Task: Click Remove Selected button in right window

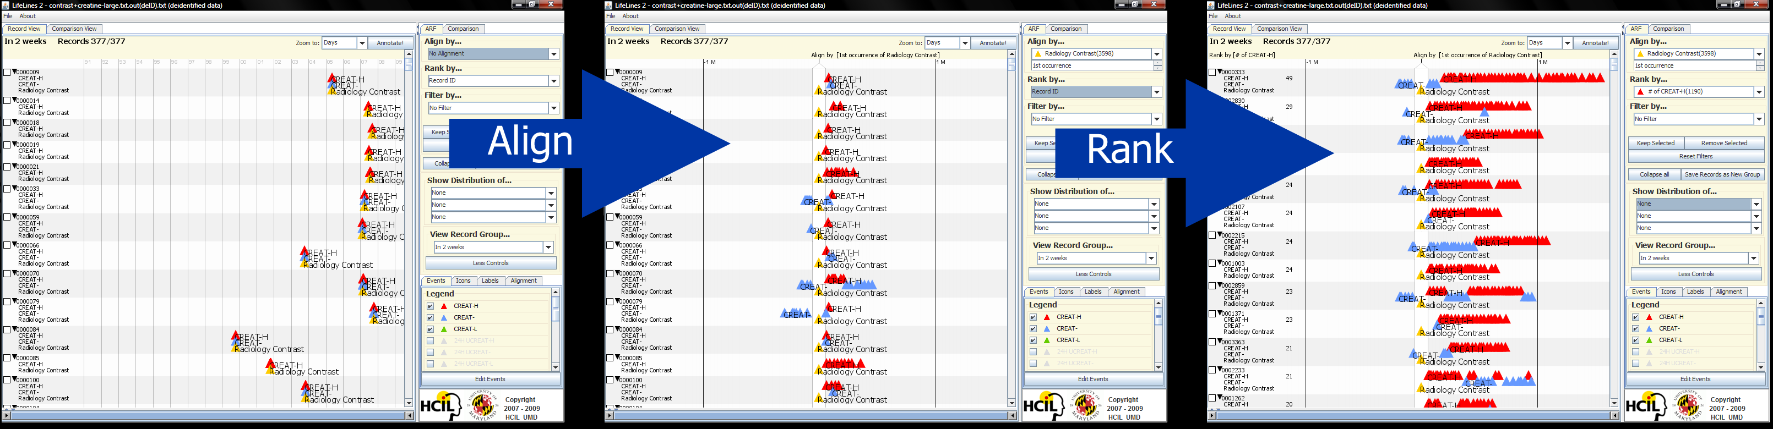Action: click(1724, 143)
